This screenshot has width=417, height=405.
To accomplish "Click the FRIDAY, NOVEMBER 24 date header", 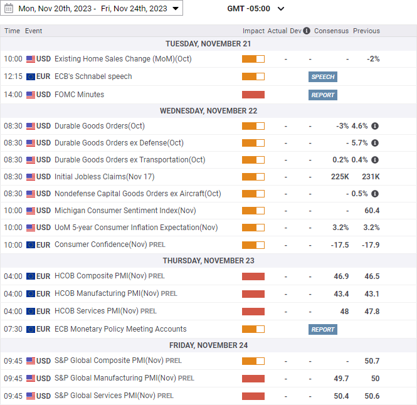I will tap(208, 345).
